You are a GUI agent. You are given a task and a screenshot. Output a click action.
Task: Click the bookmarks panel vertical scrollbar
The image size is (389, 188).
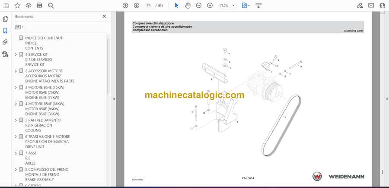(108, 67)
